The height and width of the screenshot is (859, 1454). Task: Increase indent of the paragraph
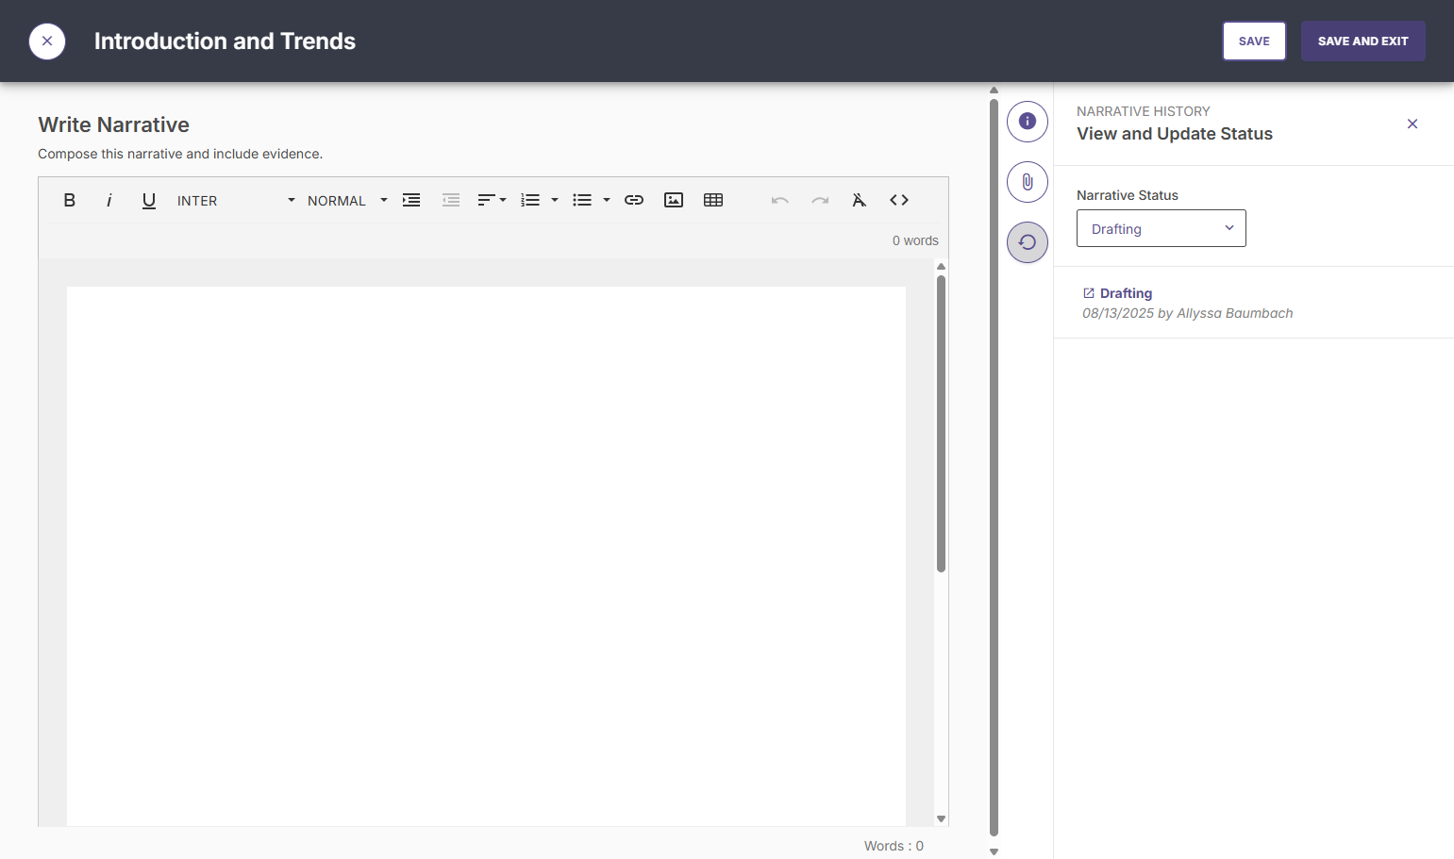tap(411, 200)
